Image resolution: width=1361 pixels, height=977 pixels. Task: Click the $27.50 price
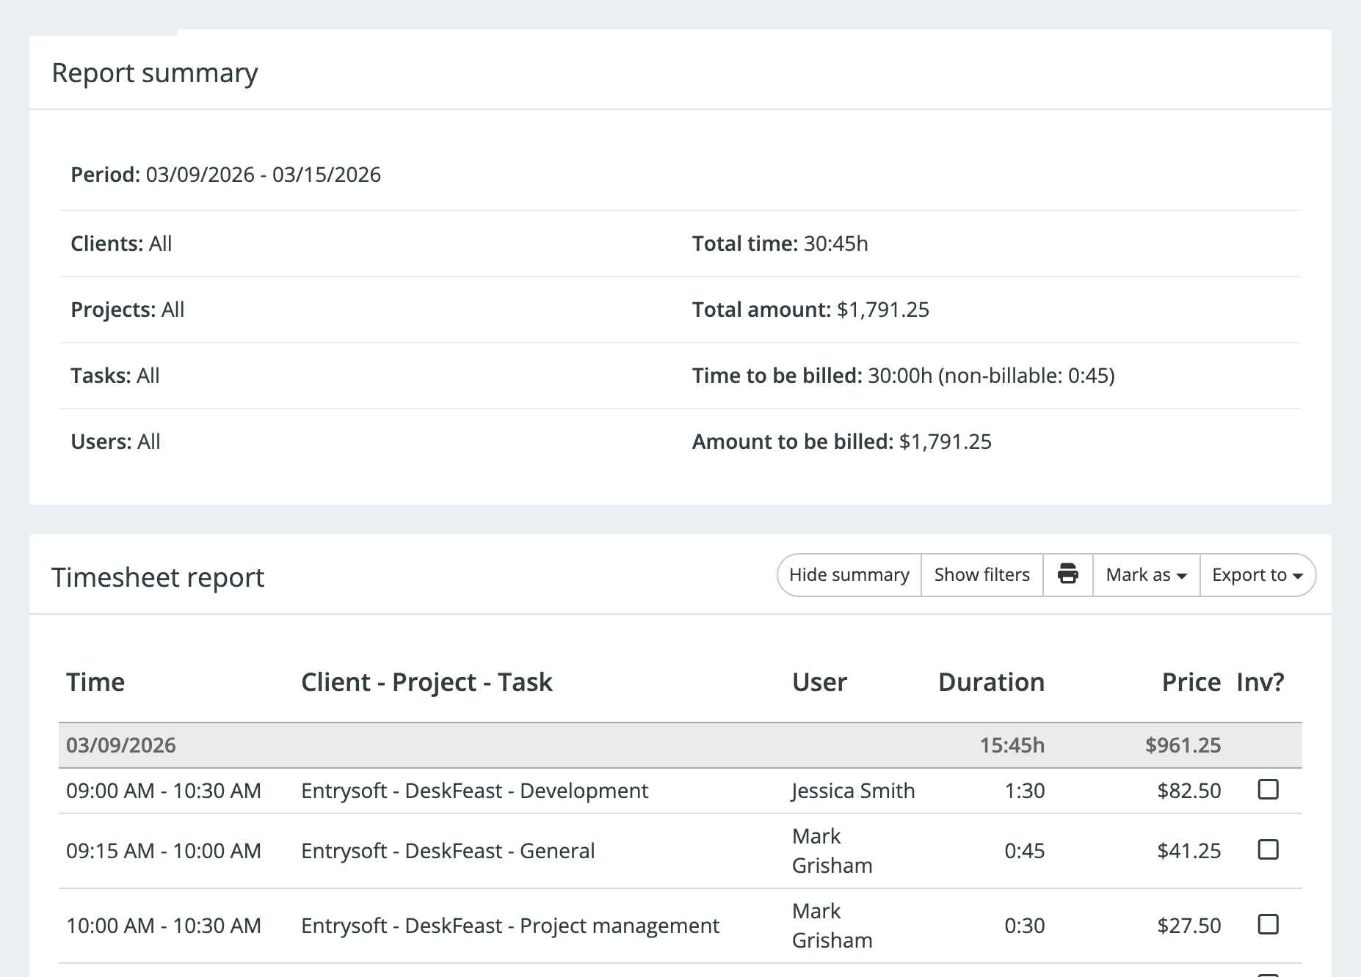coord(1189,926)
